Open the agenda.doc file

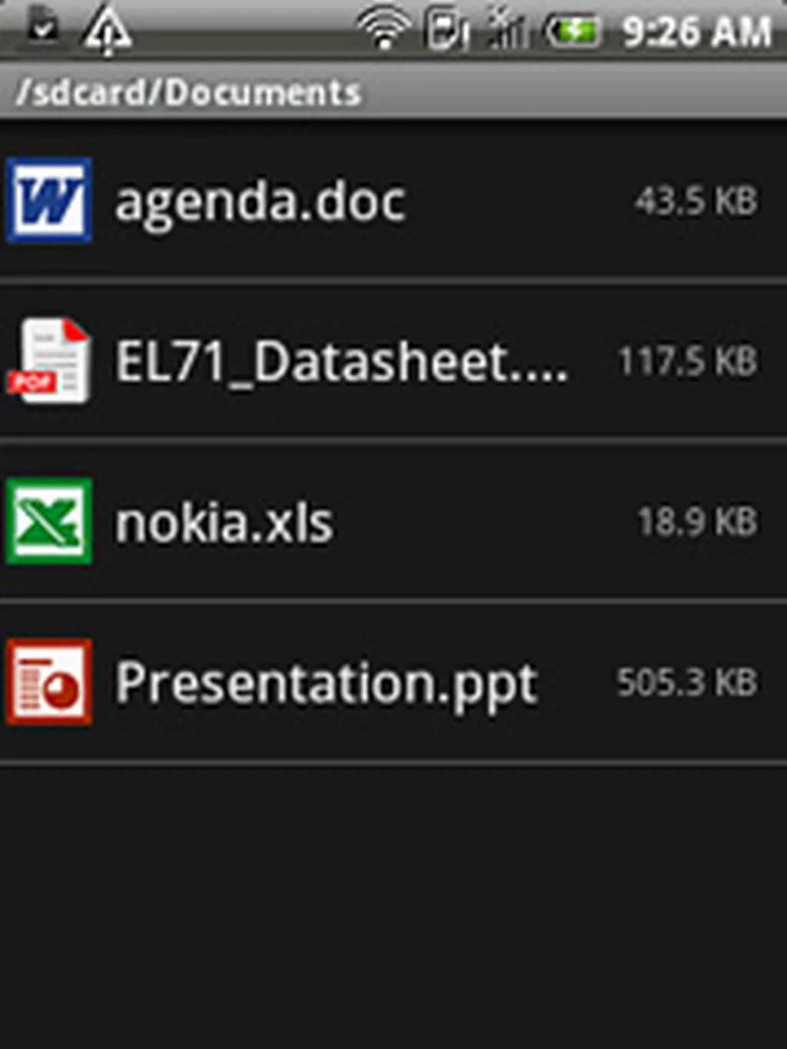pyautogui.click(x=260, y=201)
